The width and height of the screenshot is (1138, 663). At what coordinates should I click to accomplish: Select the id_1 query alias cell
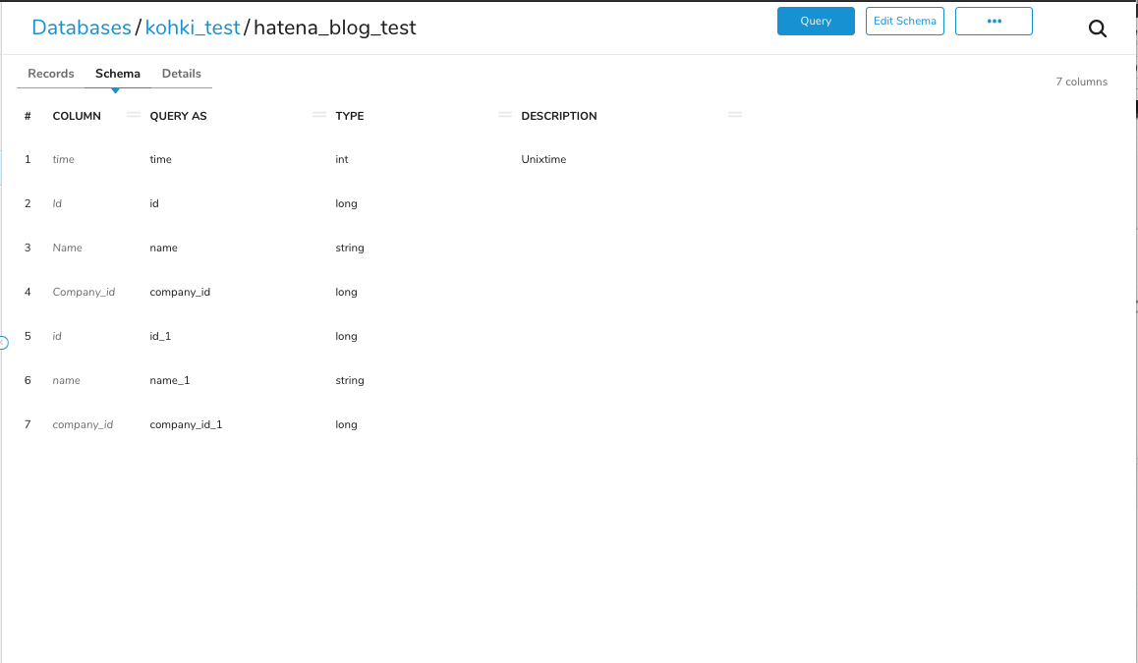pos(160,336)
